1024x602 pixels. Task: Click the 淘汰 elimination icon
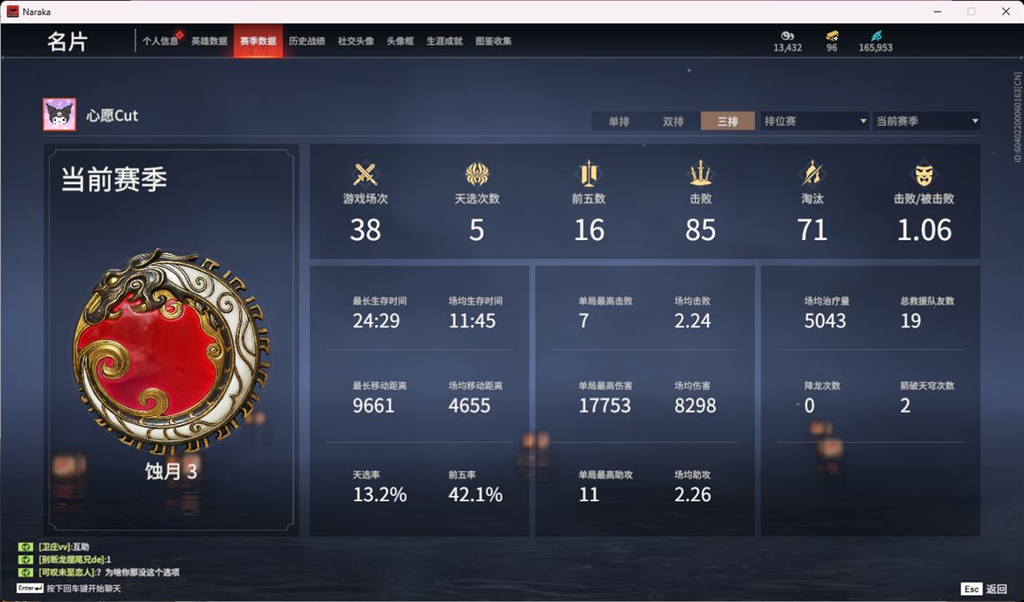coord(812,174)
